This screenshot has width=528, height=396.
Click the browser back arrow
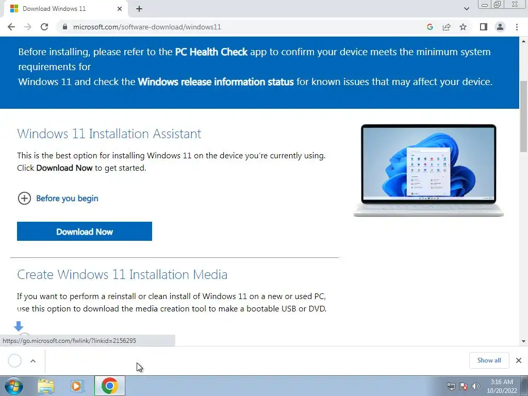[11, 27]
